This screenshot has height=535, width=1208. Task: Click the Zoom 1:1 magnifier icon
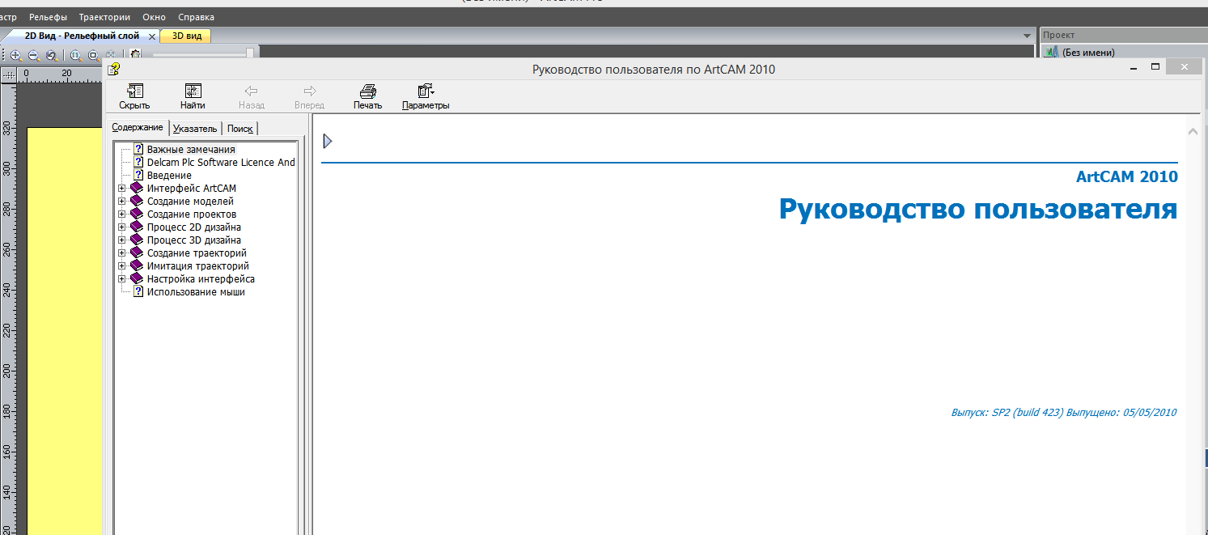tap(75, 55)
